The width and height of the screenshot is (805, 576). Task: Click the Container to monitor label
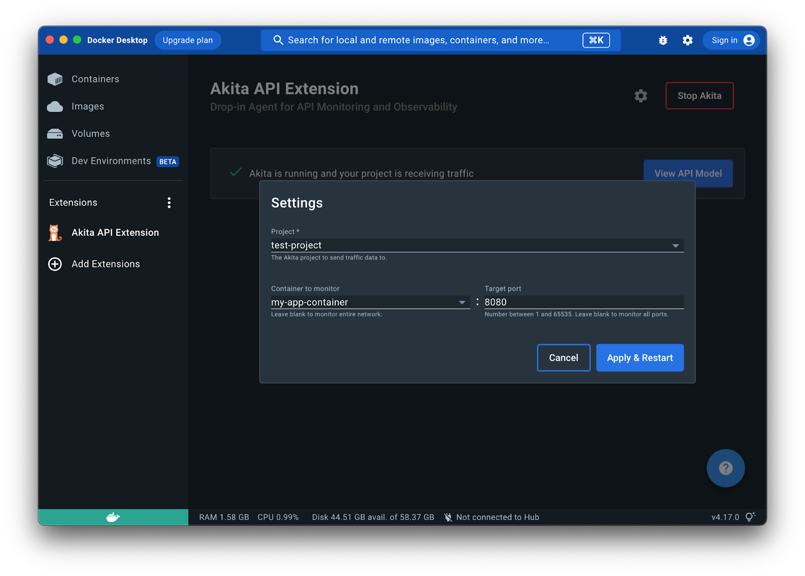305,289
